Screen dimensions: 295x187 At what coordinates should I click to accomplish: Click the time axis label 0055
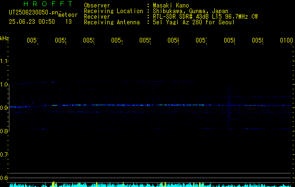[145, 40]
